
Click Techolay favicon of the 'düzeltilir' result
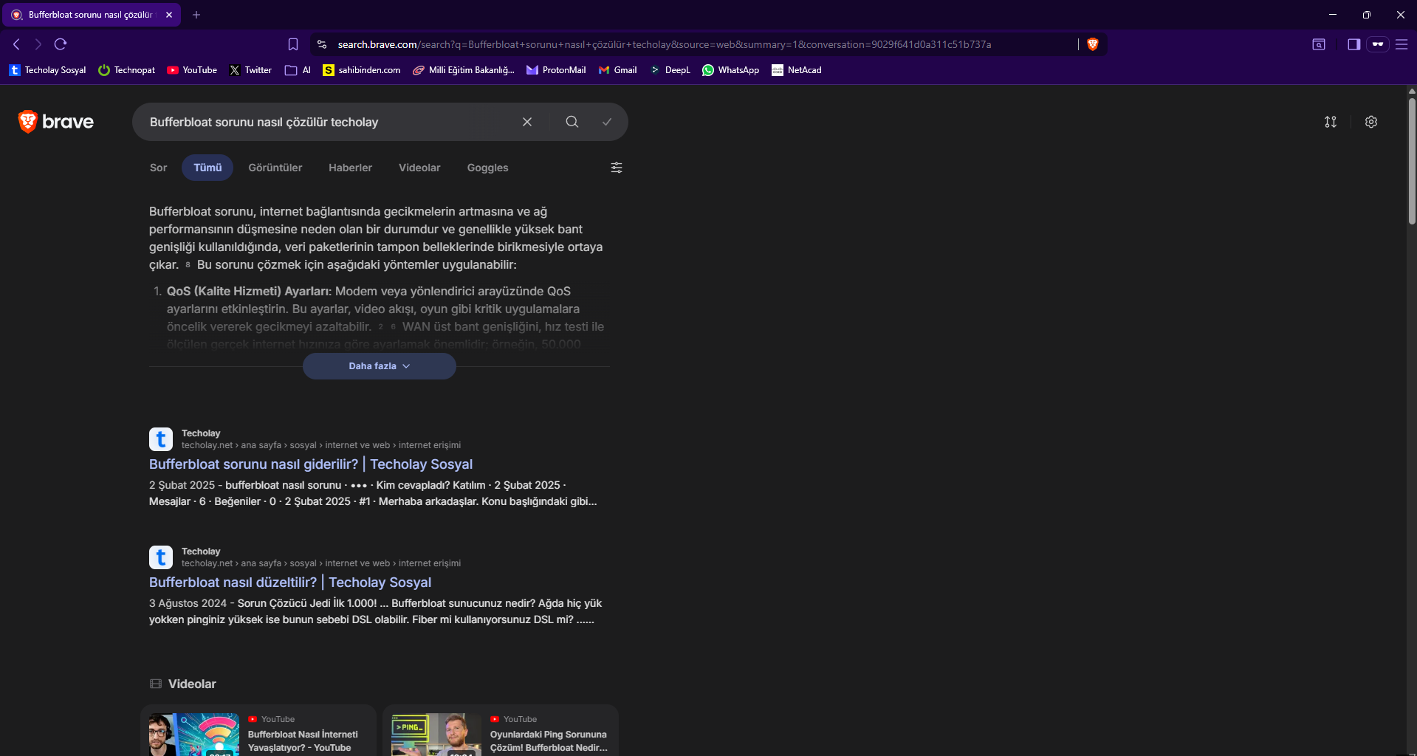click(x=161, y=557)
